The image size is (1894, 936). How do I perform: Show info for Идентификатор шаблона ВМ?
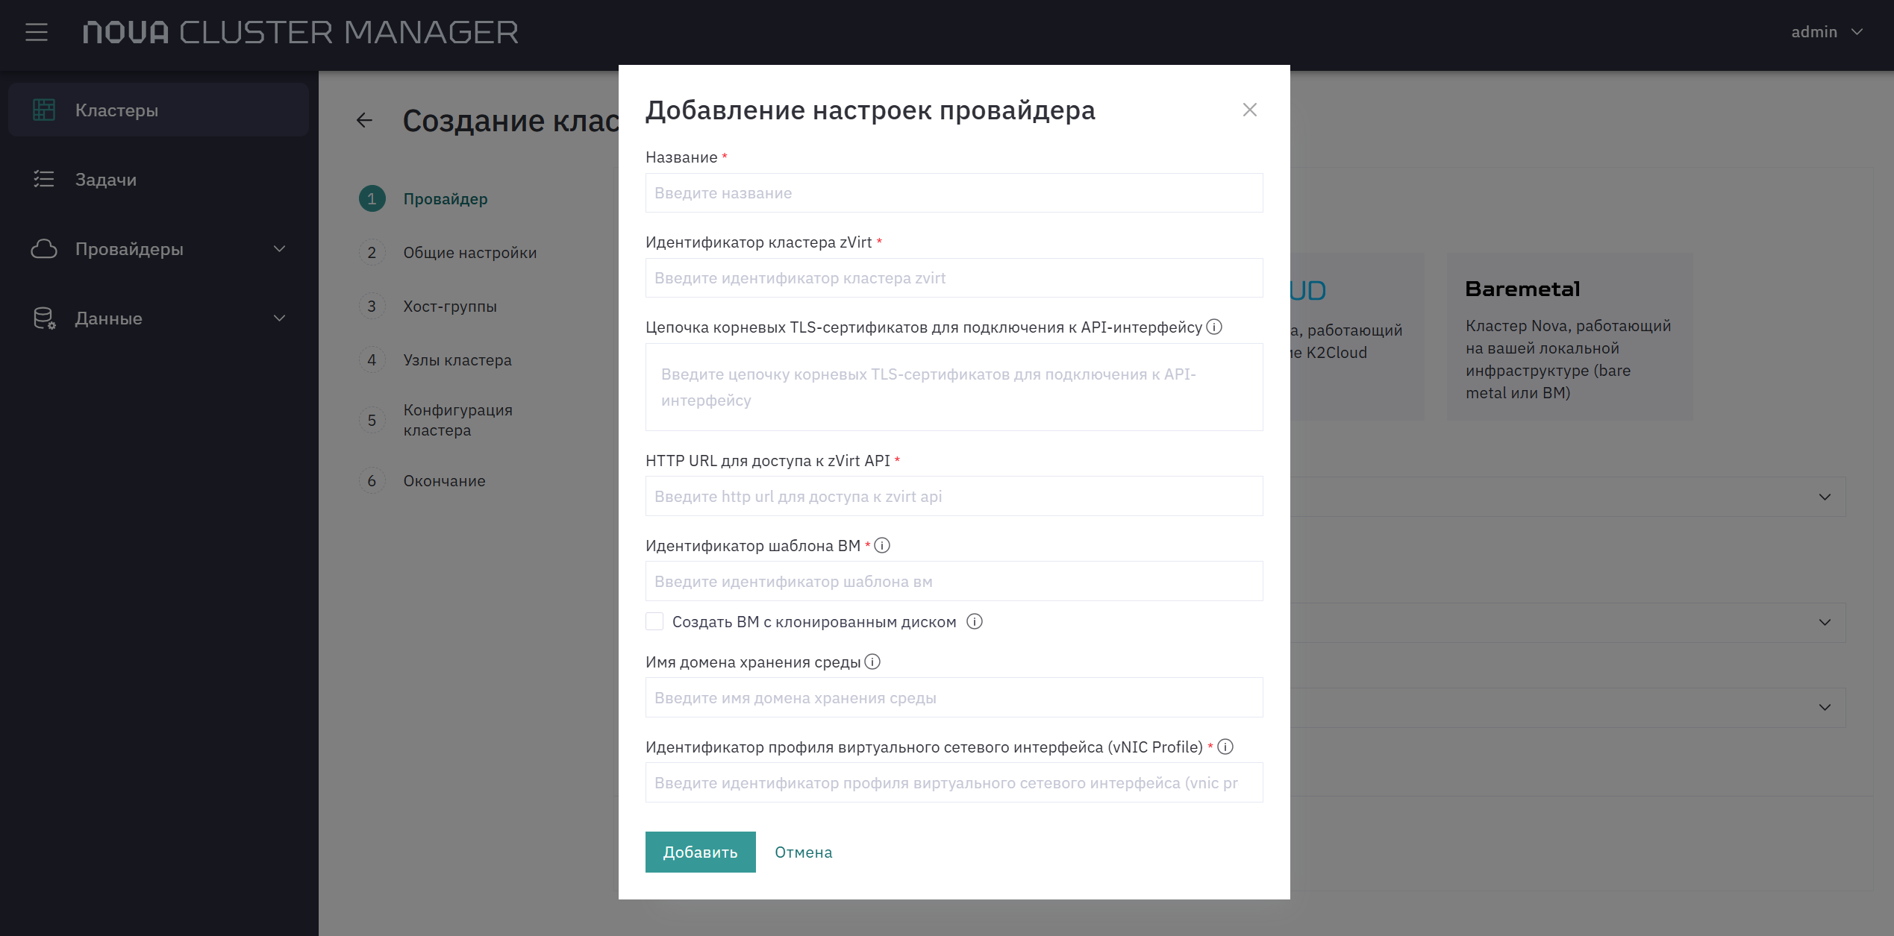(x=882, y=545)
